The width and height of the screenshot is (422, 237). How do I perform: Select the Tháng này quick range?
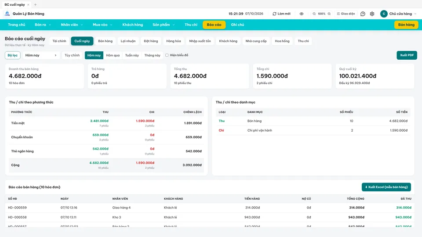point(153,55)
